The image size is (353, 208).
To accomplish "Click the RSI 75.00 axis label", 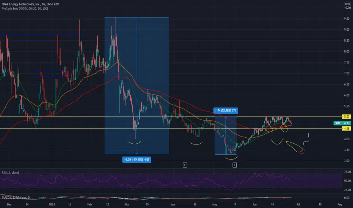I will (x=347, y=172).
